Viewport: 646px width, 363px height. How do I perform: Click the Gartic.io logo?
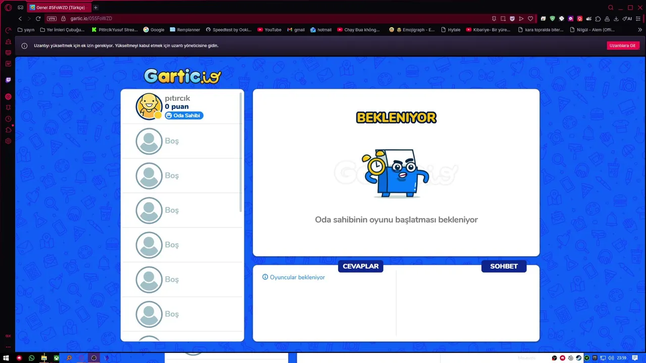pos(183,76)
